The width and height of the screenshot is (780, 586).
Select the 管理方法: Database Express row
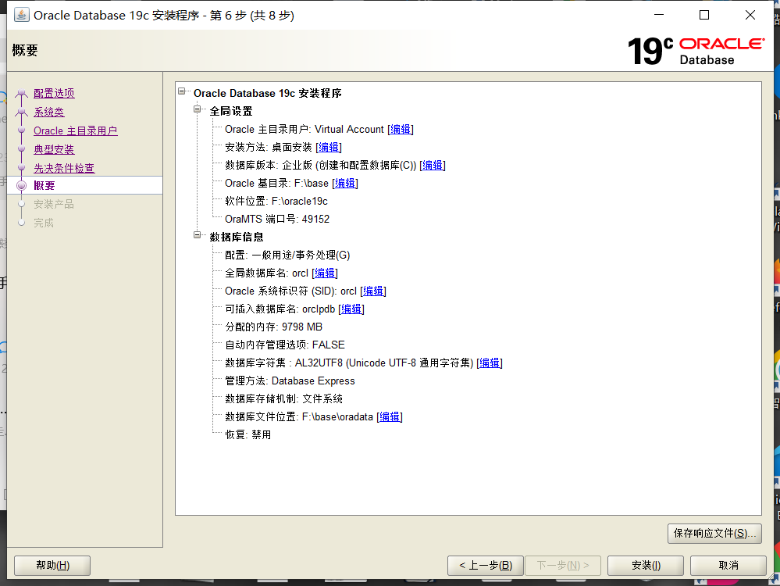point(290,381)
